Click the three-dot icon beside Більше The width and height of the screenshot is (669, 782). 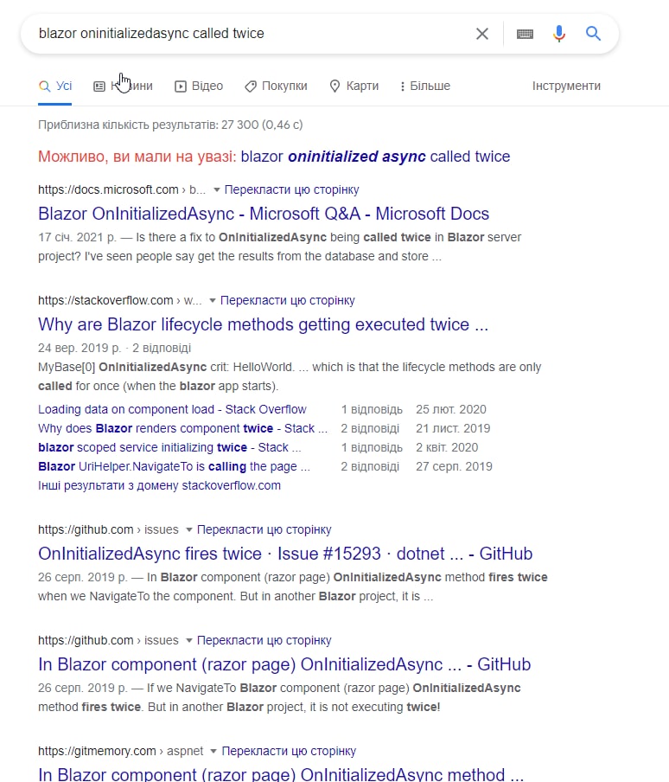click(403, 87)
